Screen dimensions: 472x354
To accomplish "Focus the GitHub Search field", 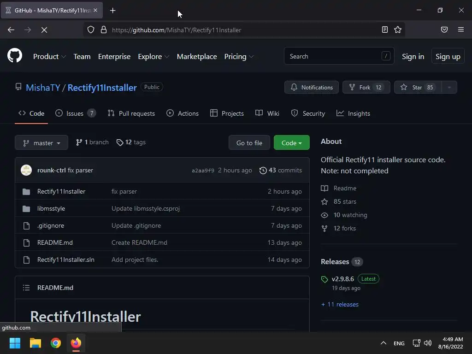I will (339, 56).
